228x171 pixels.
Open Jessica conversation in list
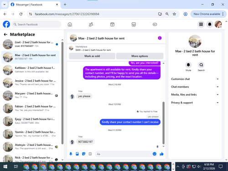pos(31,83)
